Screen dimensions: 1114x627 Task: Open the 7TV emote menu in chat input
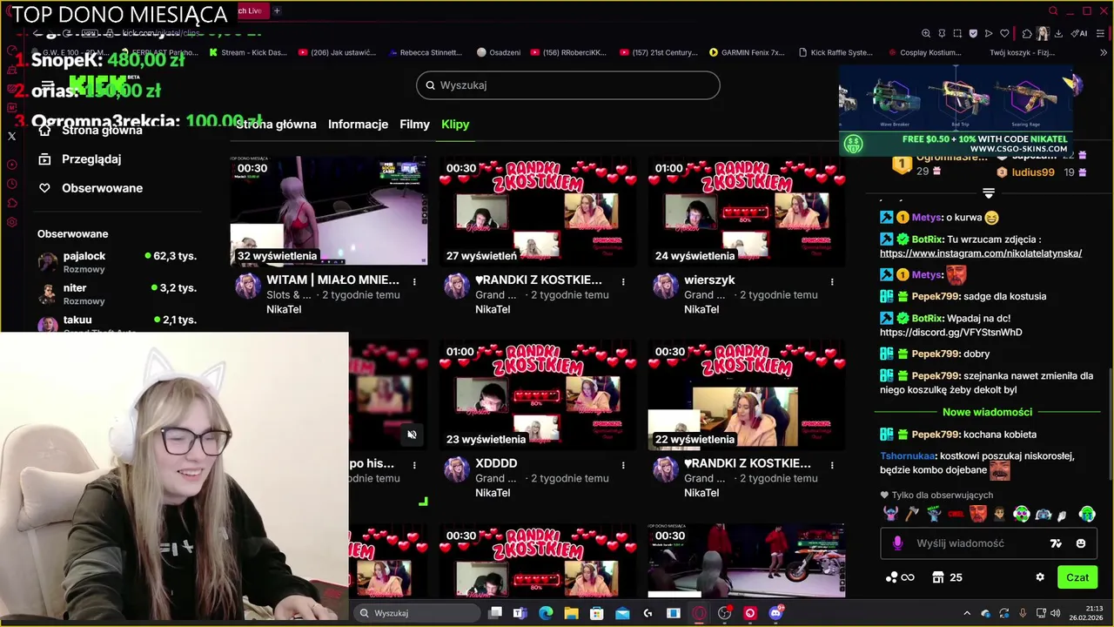[1056, 543]
